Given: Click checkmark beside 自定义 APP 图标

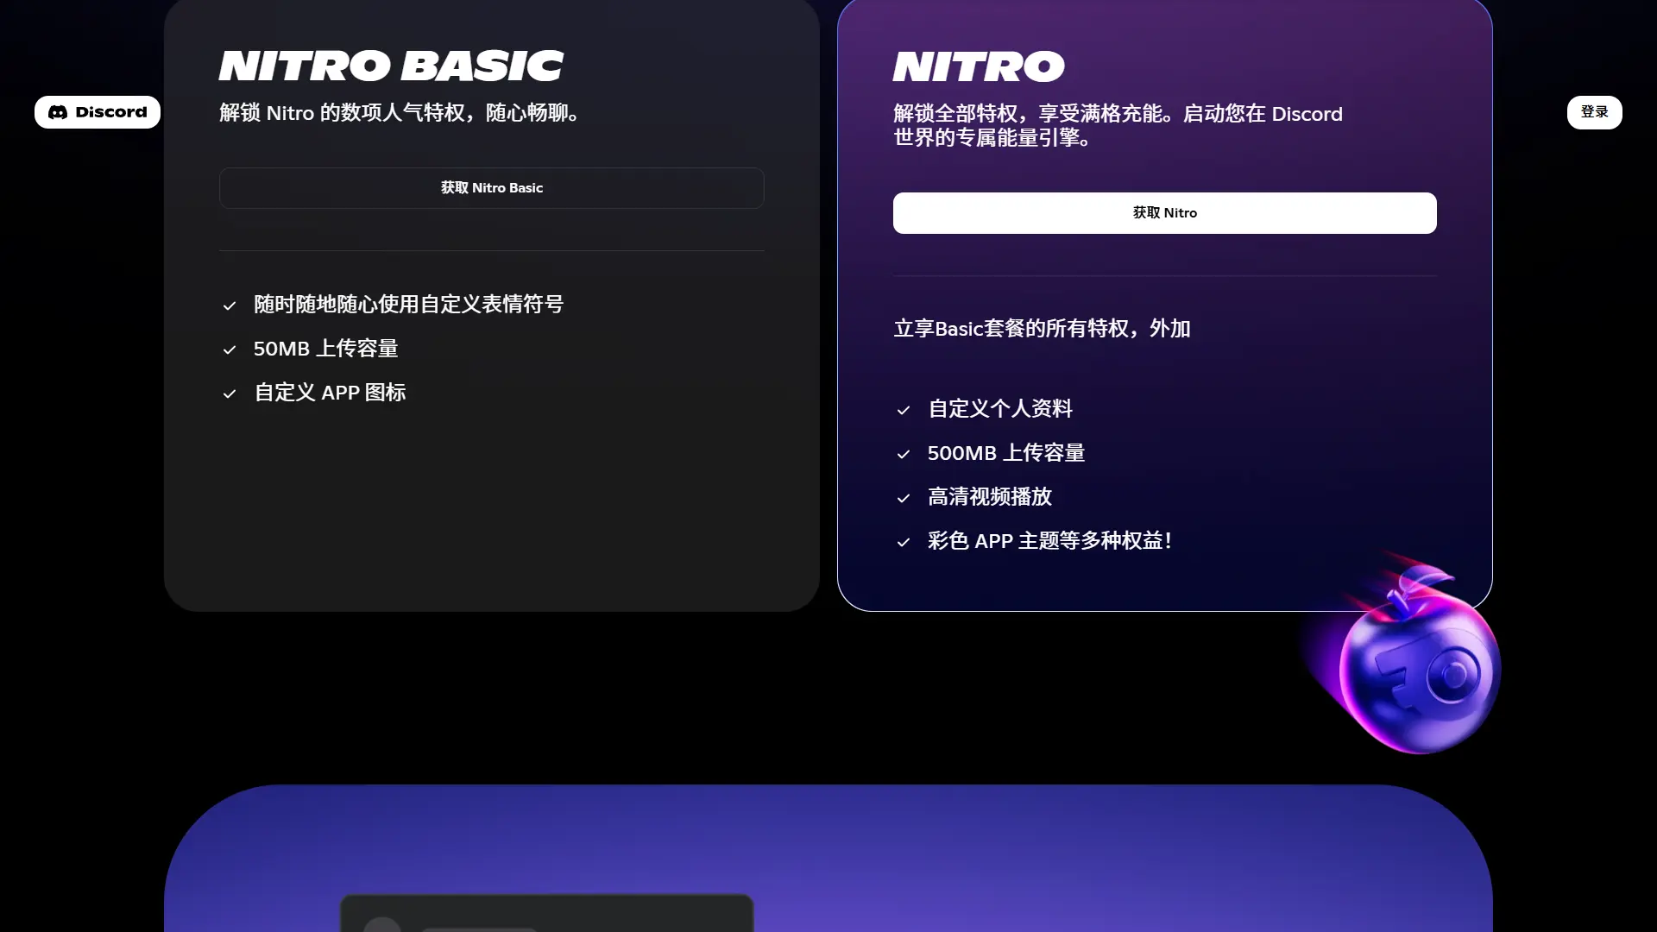Looking at the screenshot, I should pyautogui.click(x=230, y=394).
